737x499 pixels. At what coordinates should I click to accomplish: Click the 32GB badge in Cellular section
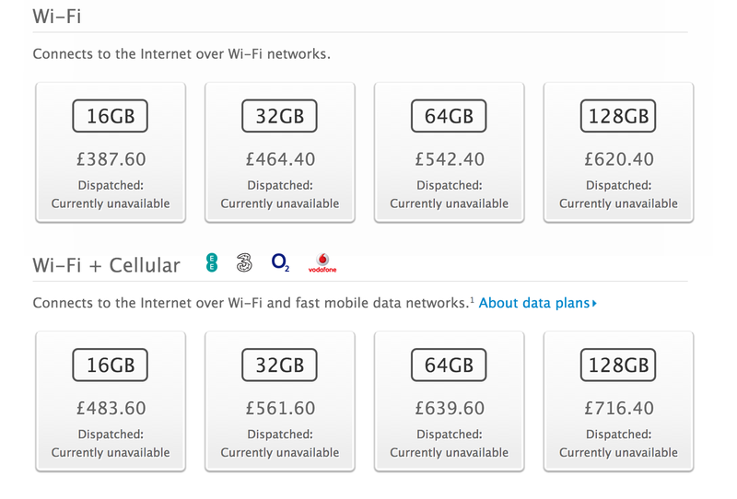pyautogui.click(x=279, y=366)
